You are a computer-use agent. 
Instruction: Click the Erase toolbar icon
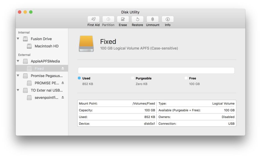point(123,19)
